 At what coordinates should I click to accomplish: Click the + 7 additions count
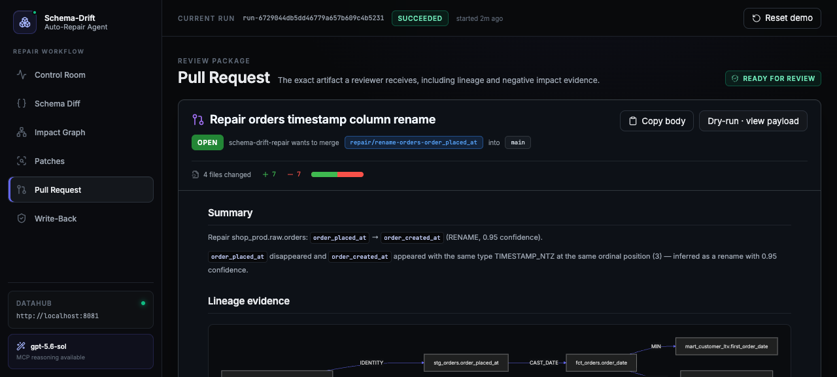[269, 174]
